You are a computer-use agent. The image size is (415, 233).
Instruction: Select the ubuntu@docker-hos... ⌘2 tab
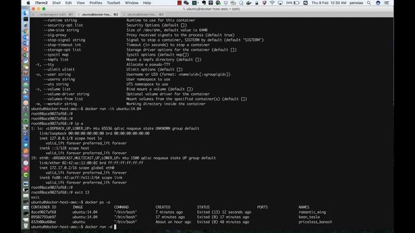coord(99,14)
